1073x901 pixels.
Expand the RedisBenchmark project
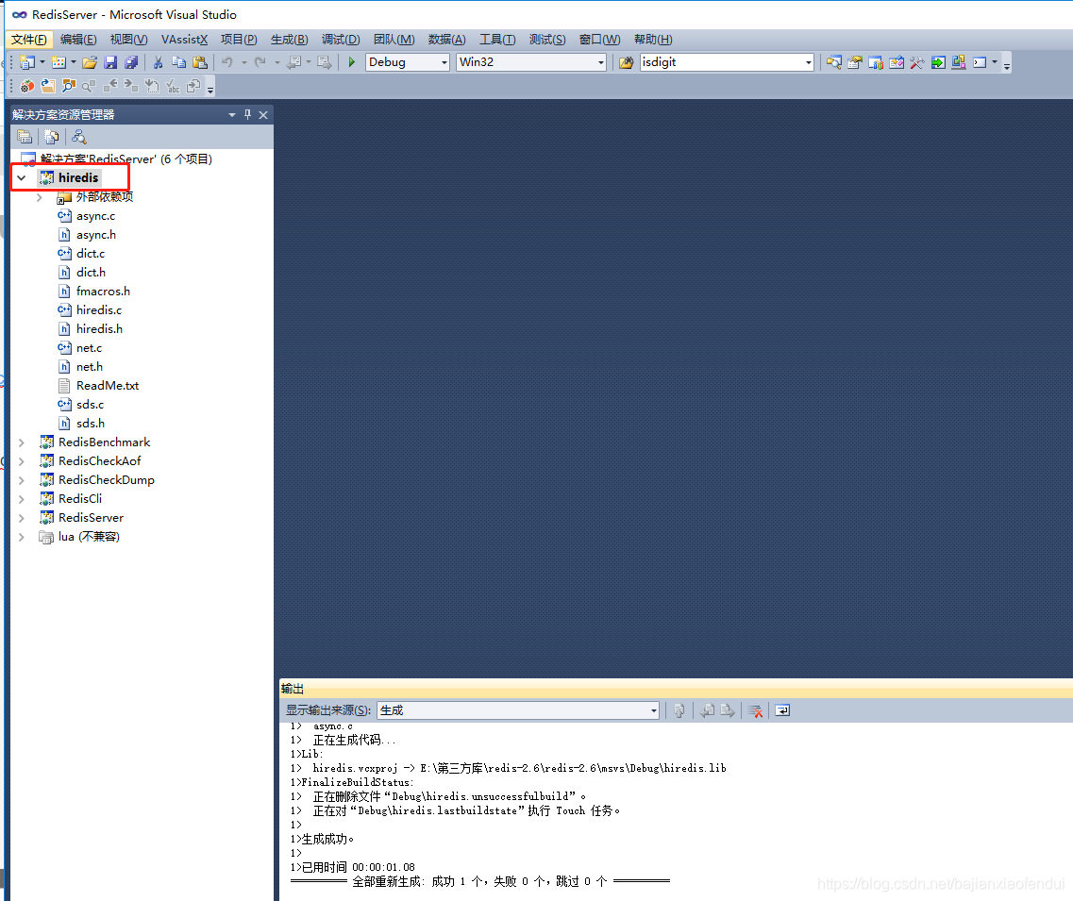22,442
